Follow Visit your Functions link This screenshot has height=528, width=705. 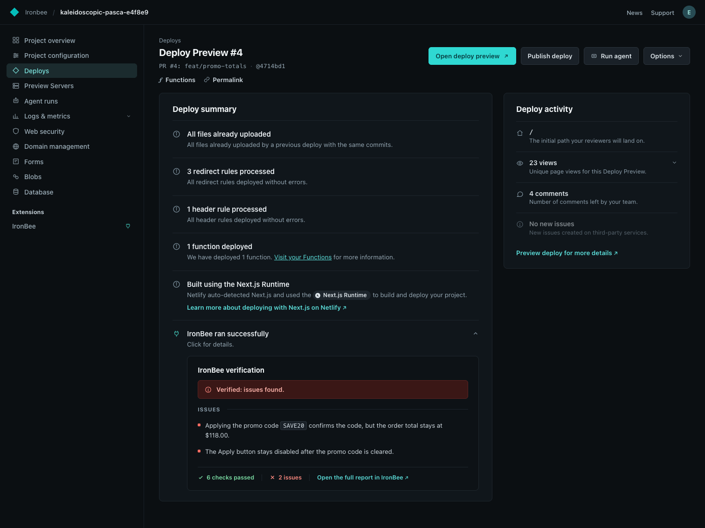[303, 257]
